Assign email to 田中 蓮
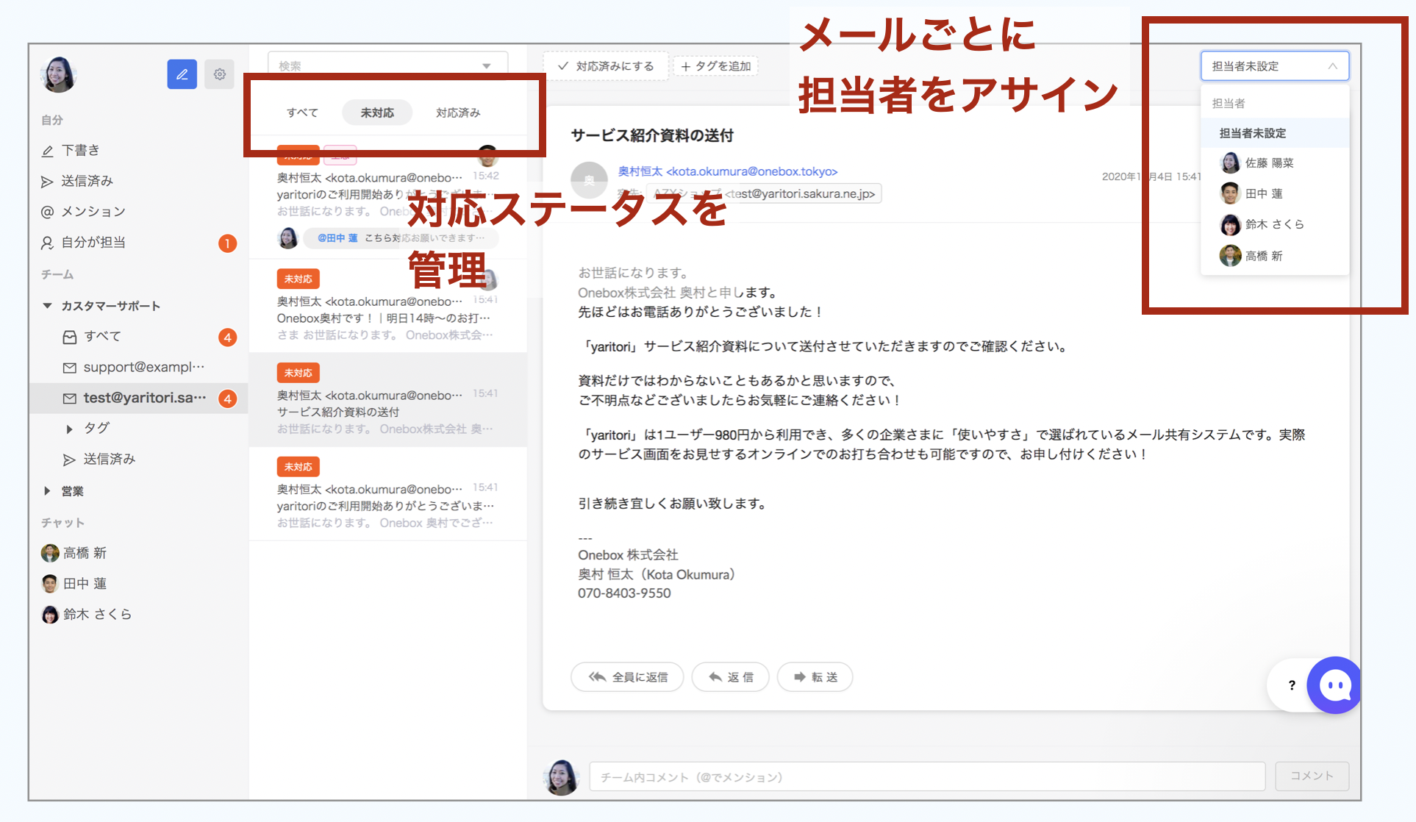1416x822 pixels. point(1263,194)
